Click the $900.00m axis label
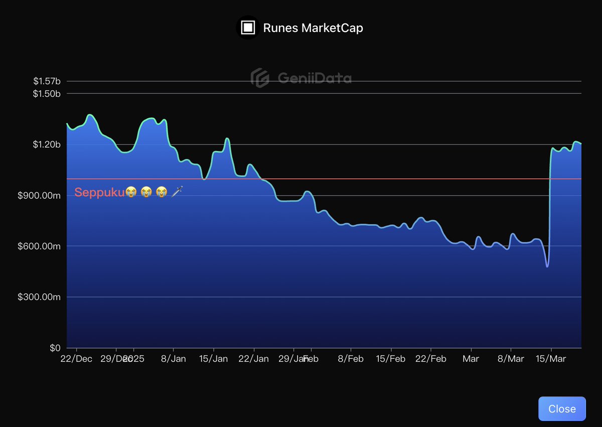 (39, 196)
